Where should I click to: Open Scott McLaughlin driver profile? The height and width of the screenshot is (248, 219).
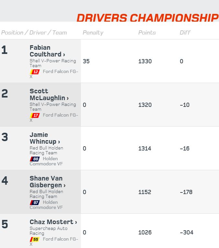[x=49, y=95]
